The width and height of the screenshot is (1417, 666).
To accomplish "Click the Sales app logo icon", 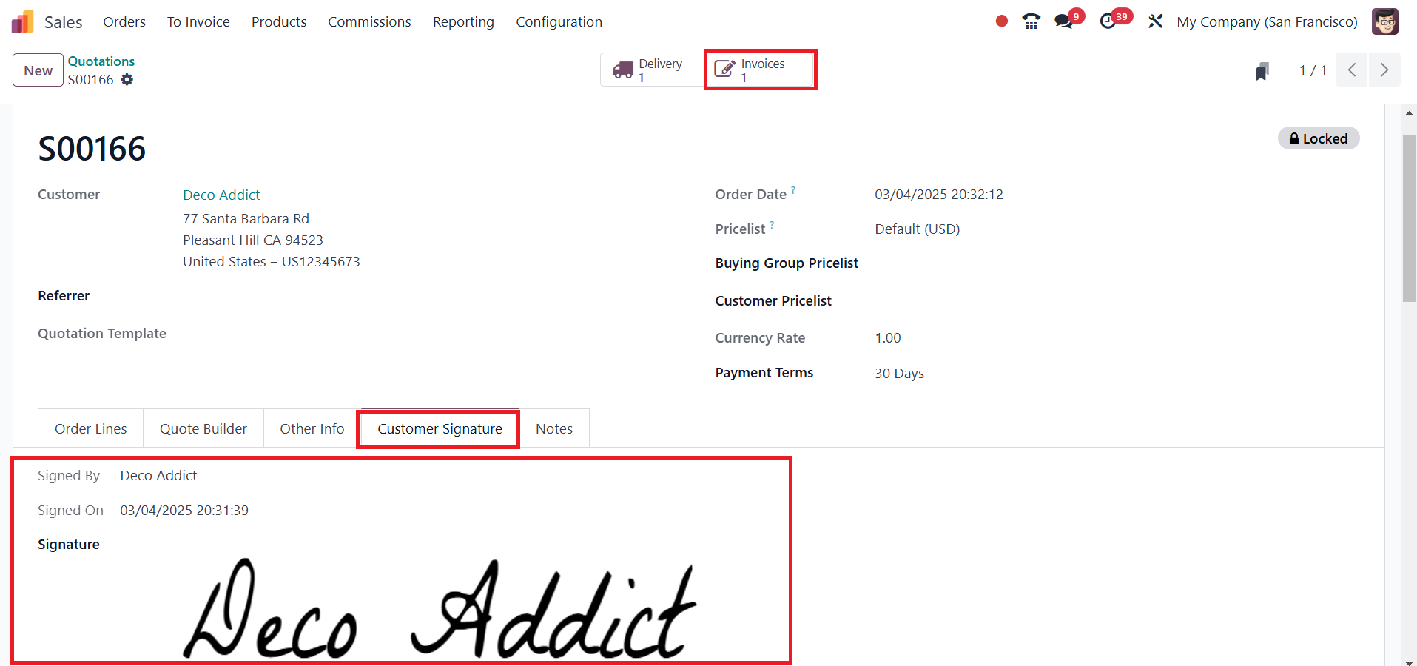I will click(x=23, y=21).
